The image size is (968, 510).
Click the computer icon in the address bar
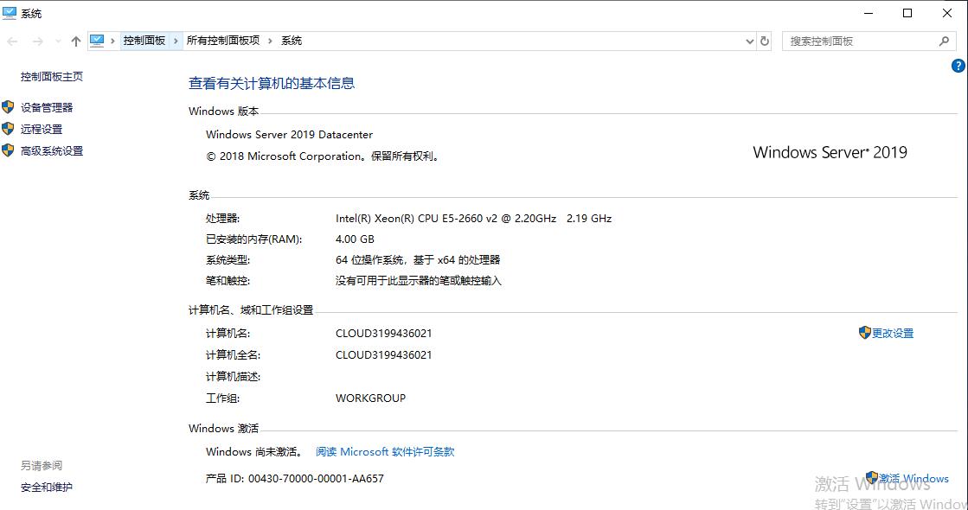[97, 41]
